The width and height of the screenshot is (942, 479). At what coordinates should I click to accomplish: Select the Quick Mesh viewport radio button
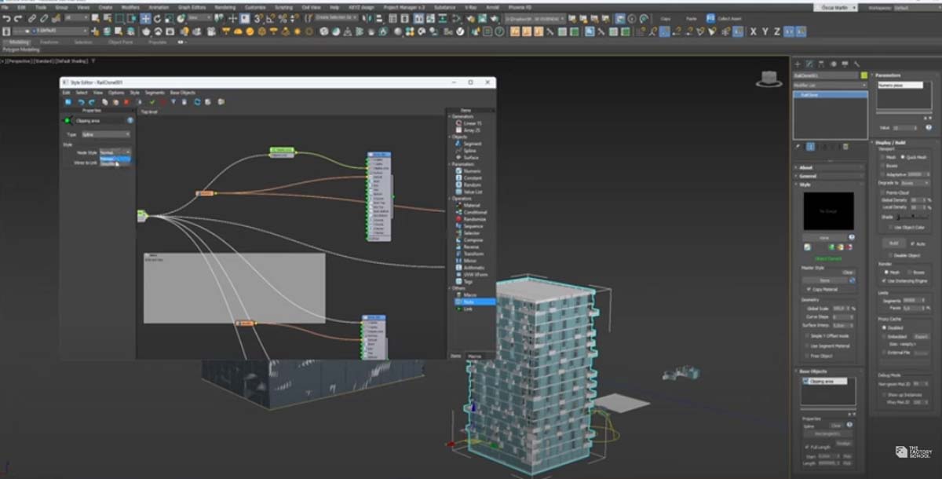903,157
